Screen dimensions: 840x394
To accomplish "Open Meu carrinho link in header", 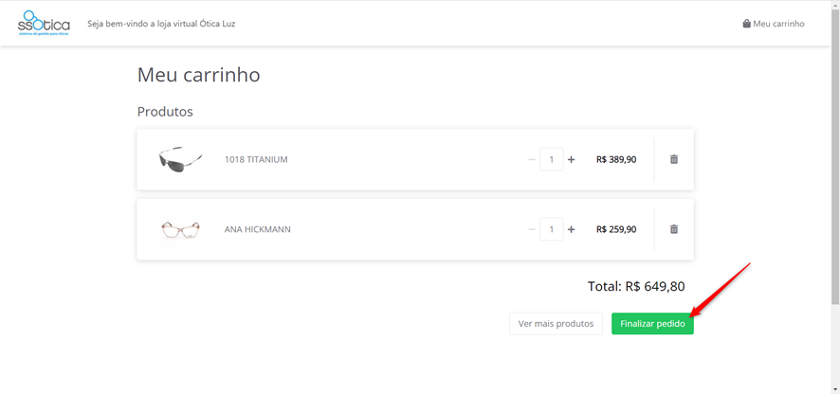I will click(774, 24).
